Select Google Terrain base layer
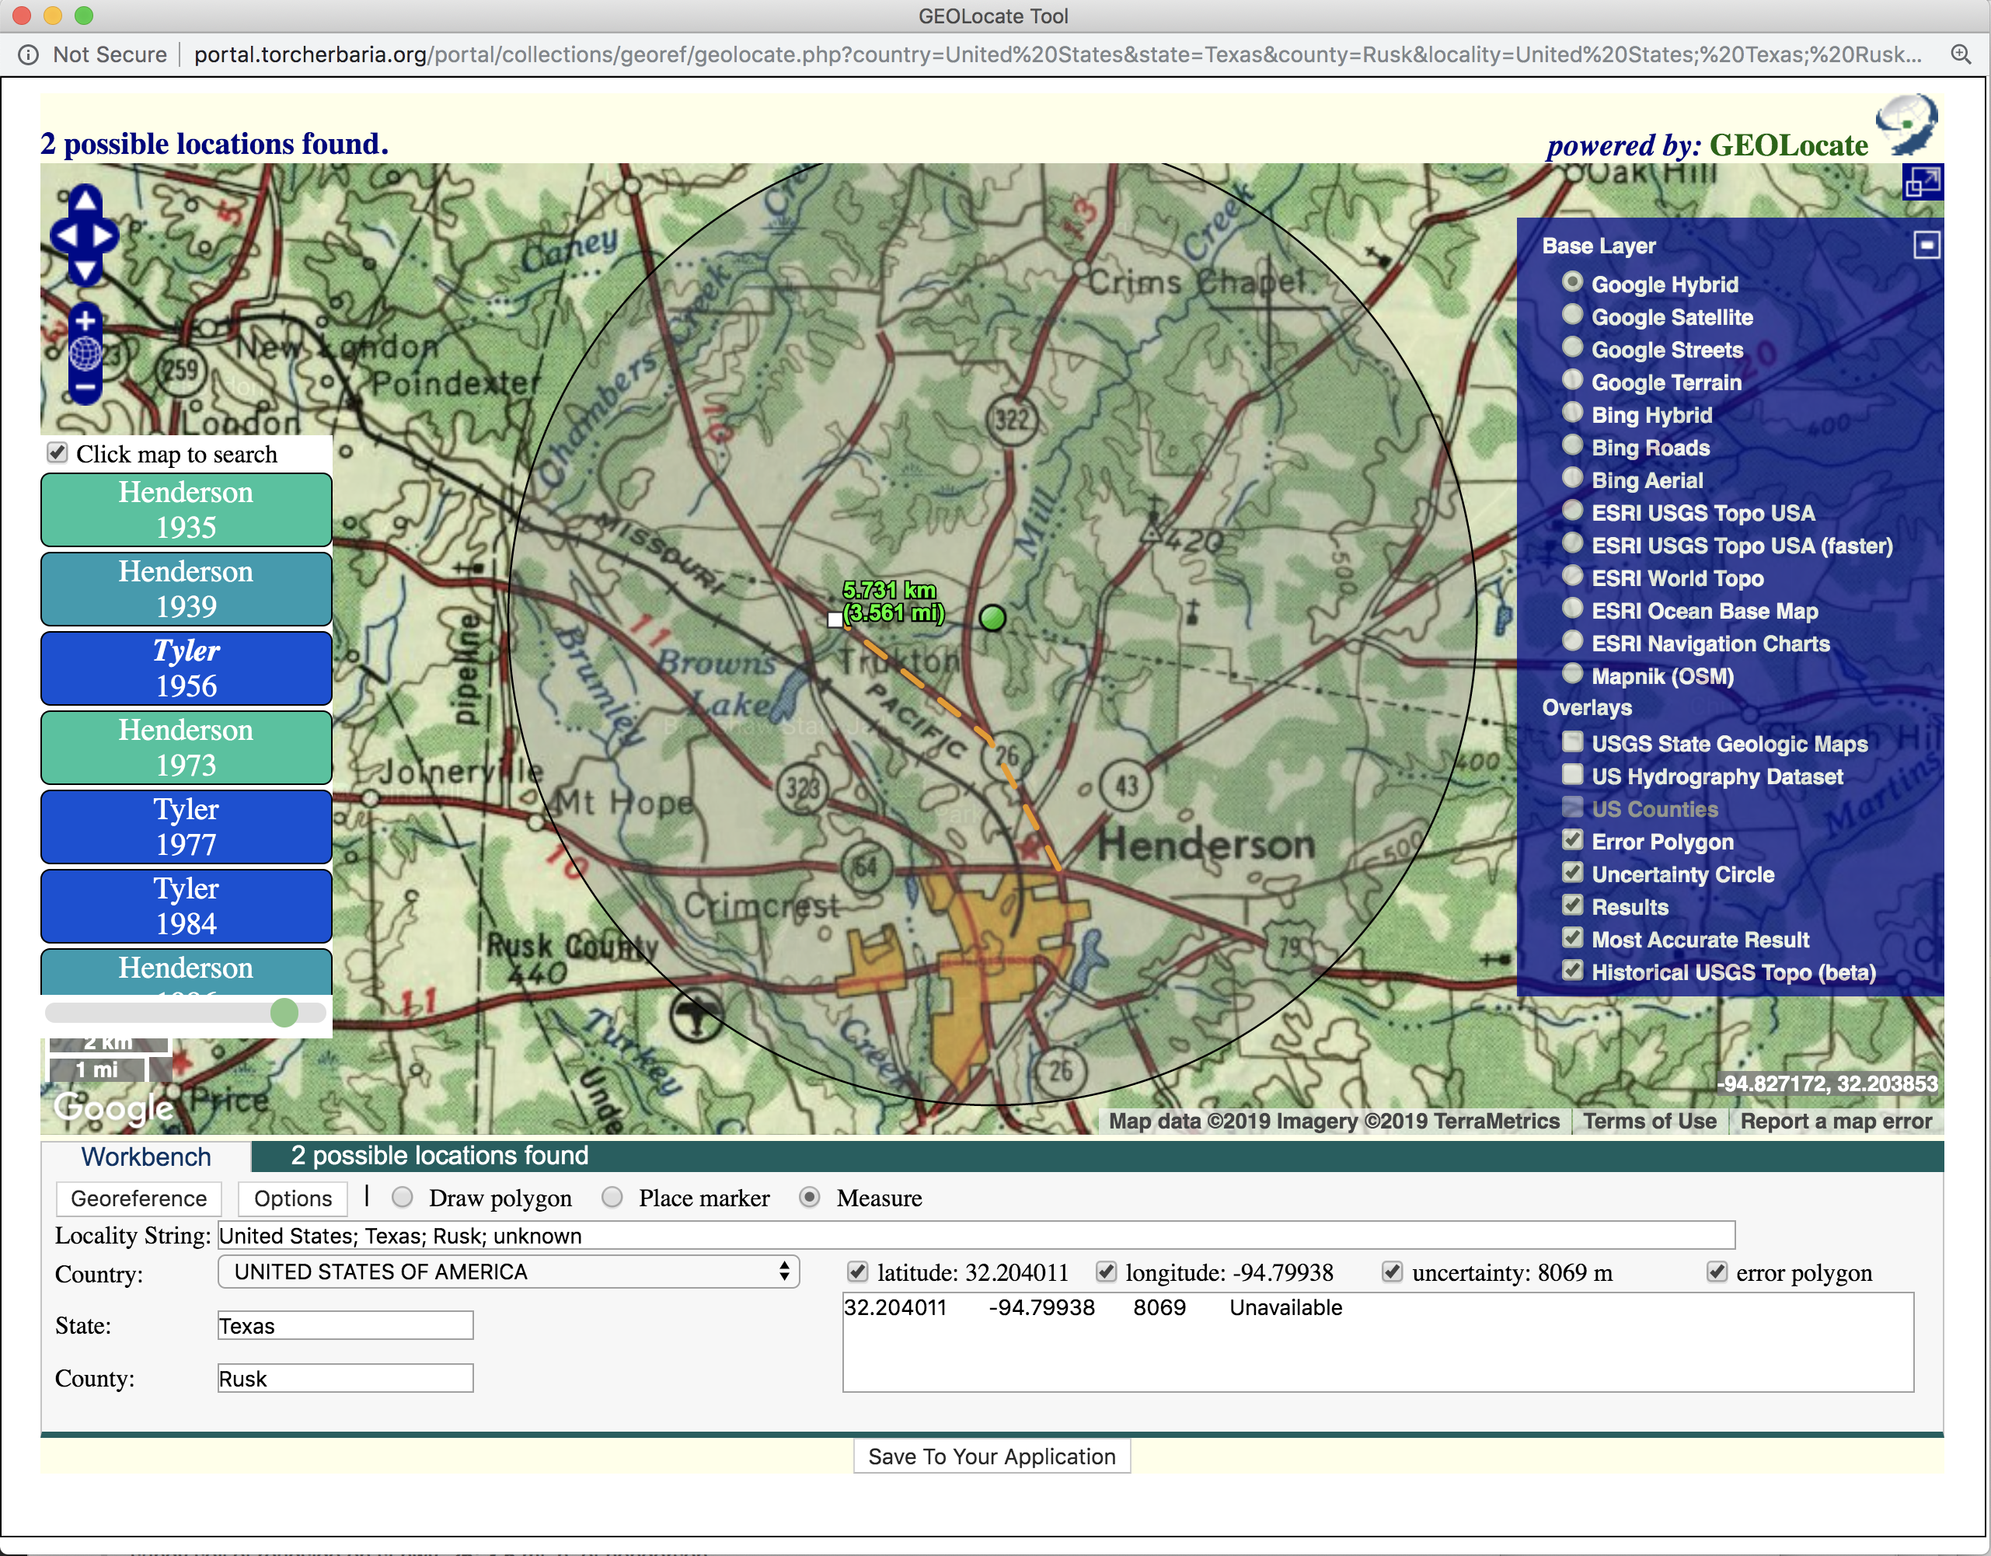The width and height of the screenshot is (1991, 1556). click(x=1571, y=380)
